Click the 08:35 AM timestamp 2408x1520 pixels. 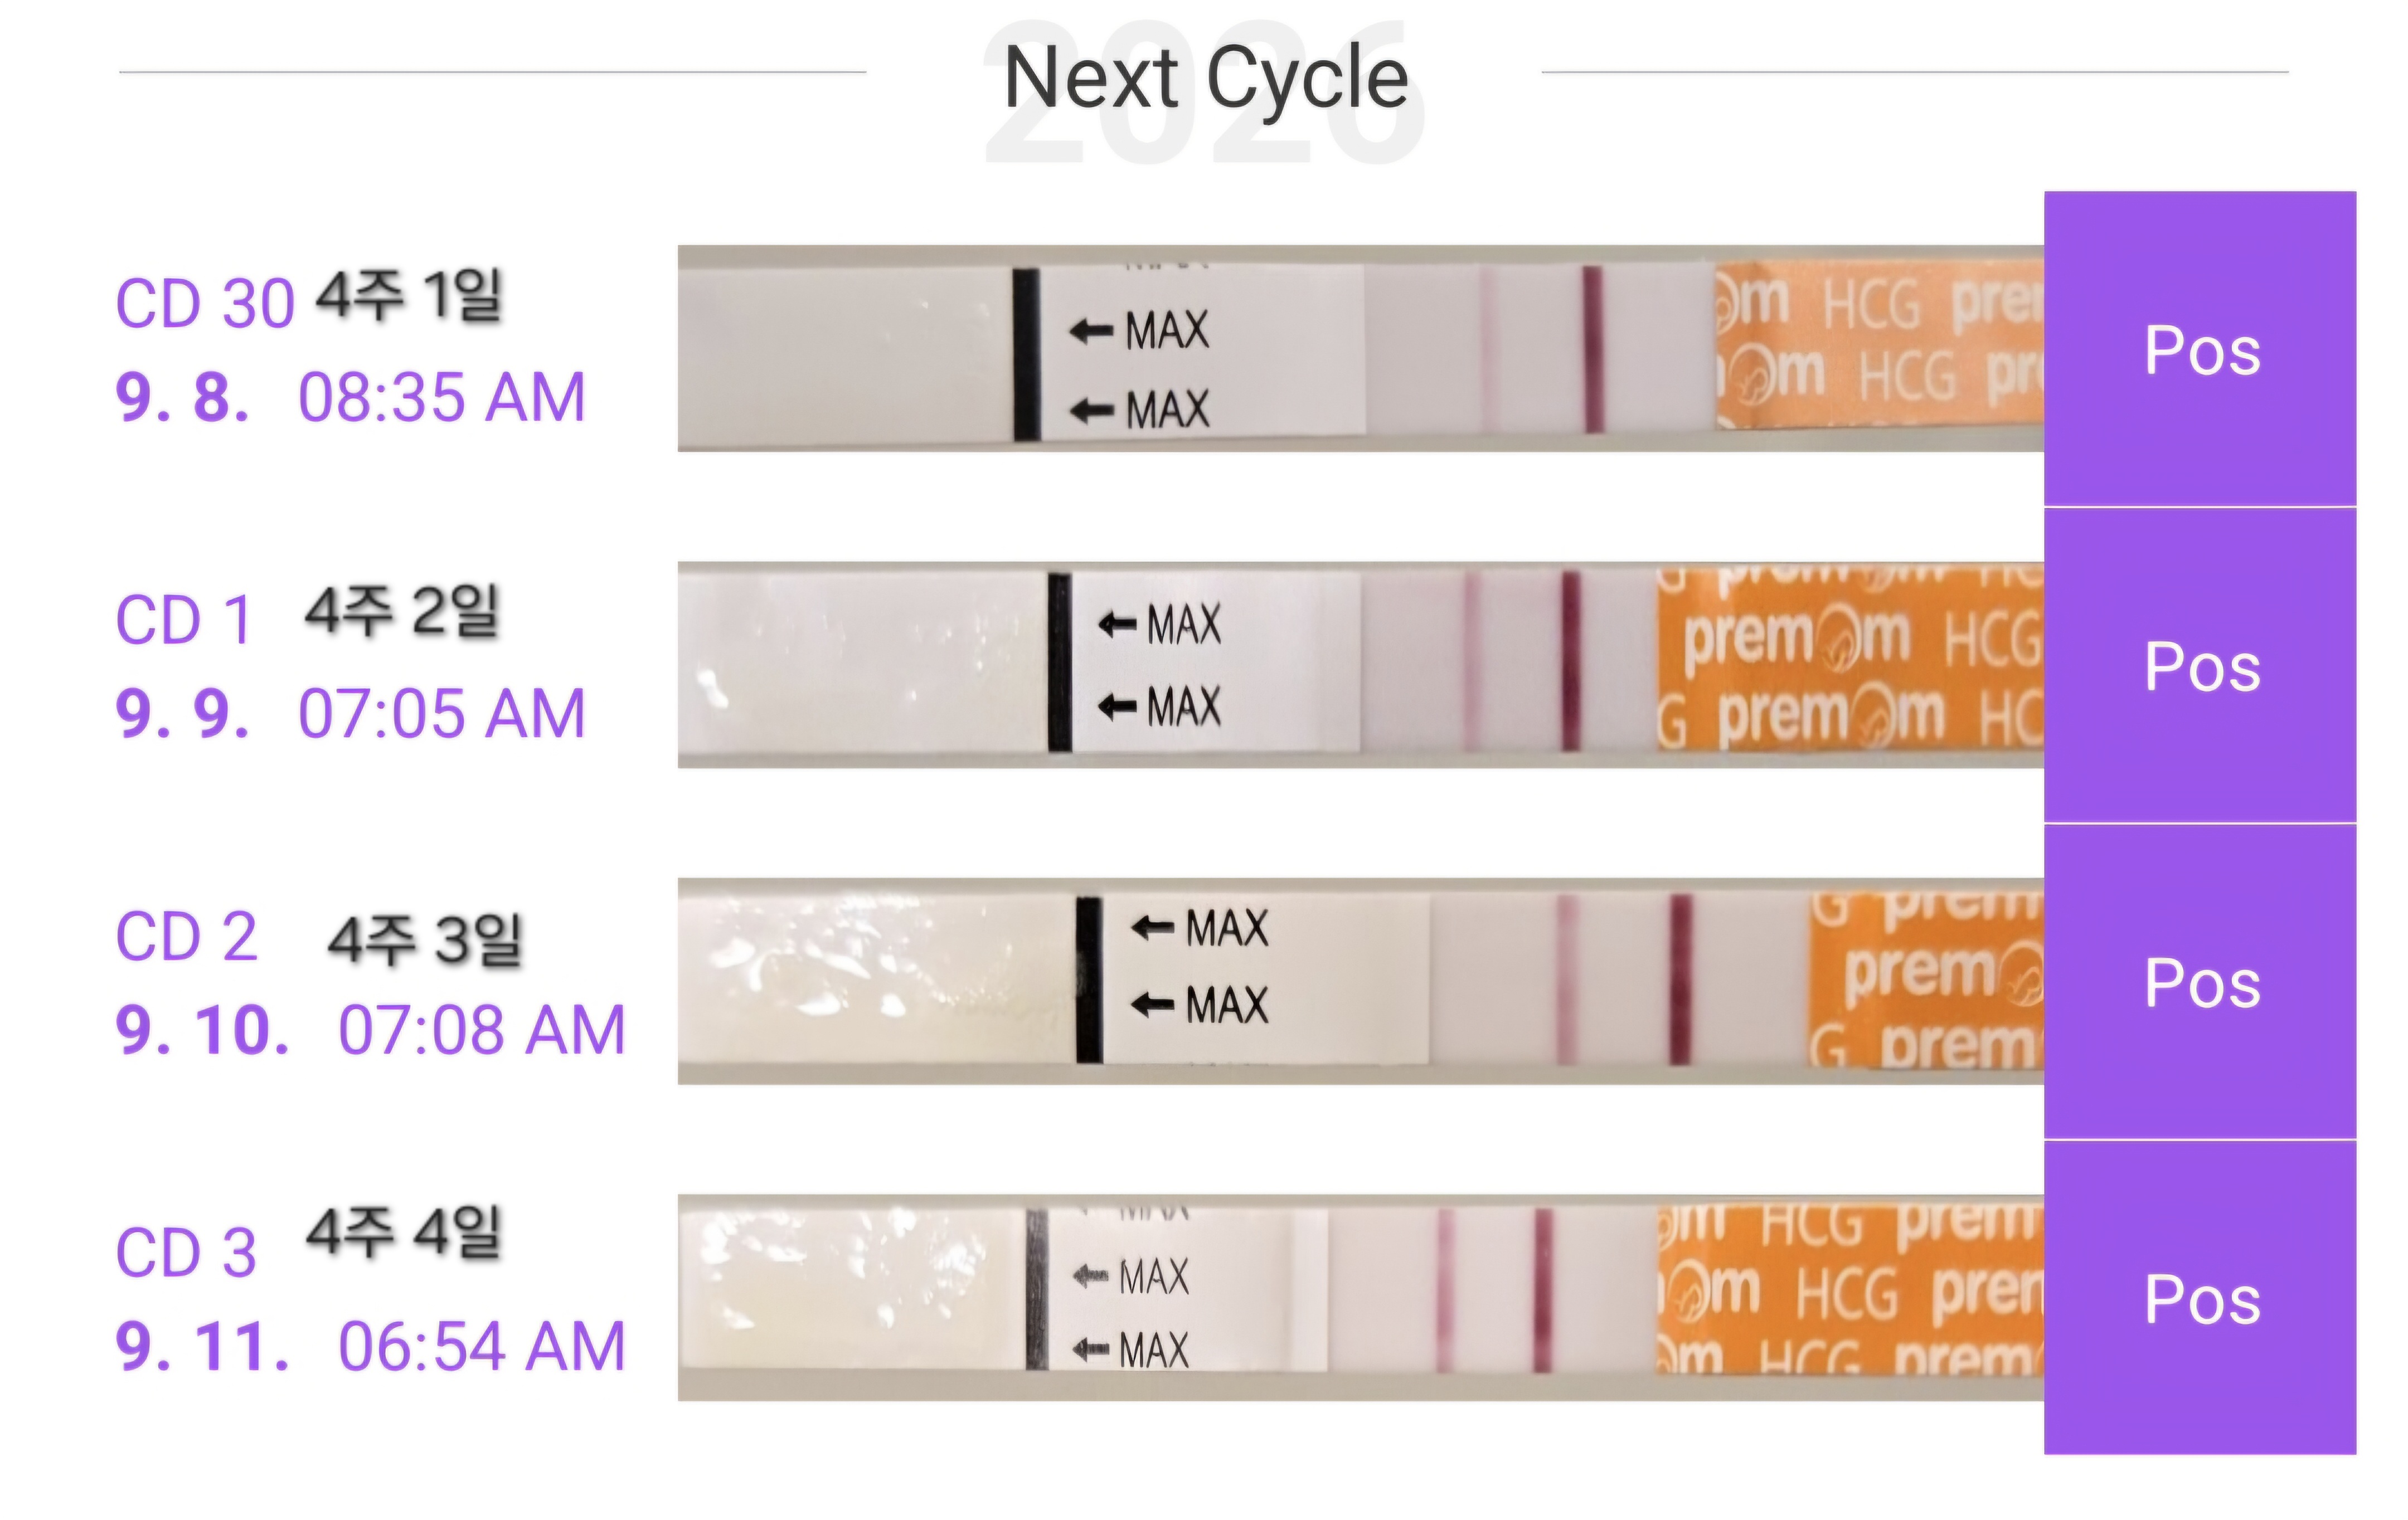441,397
